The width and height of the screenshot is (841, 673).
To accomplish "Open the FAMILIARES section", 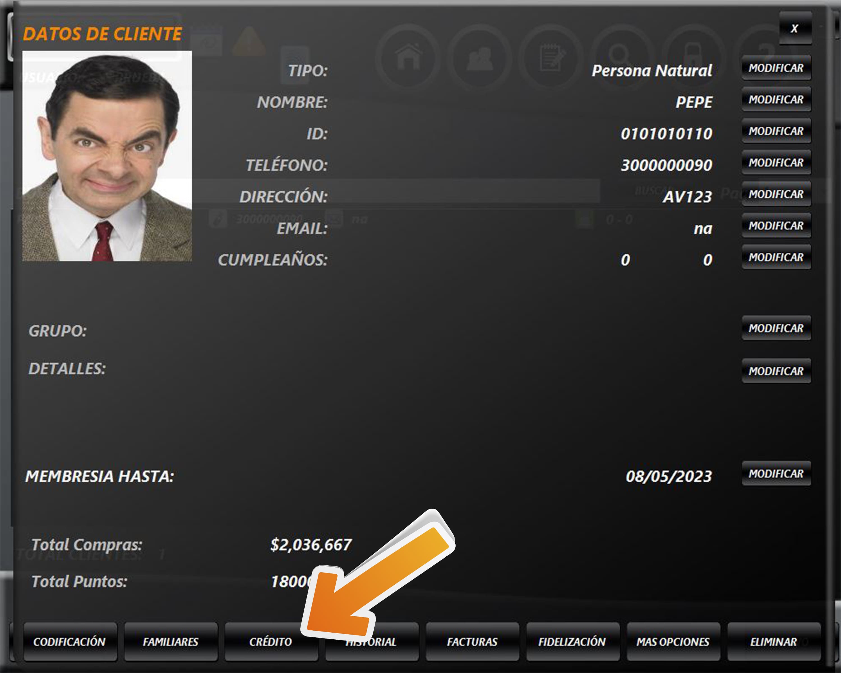I will (170, 642).
